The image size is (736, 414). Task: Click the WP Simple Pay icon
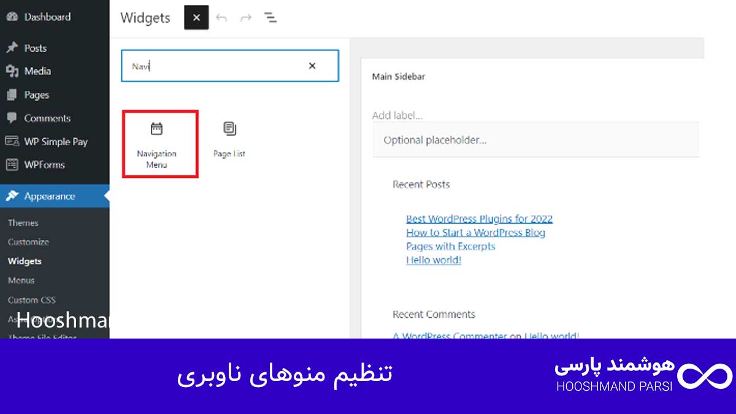[12, 141]
